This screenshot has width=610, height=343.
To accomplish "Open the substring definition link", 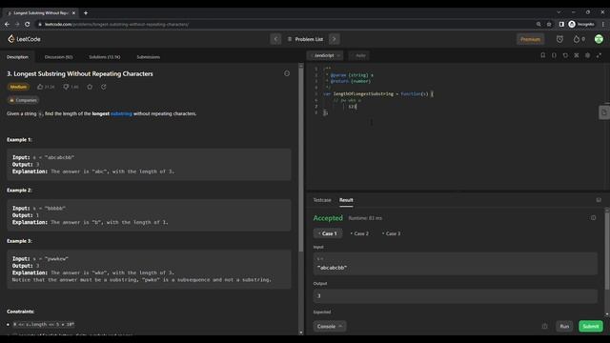I will pyautogui.click(x=121, y=113).
